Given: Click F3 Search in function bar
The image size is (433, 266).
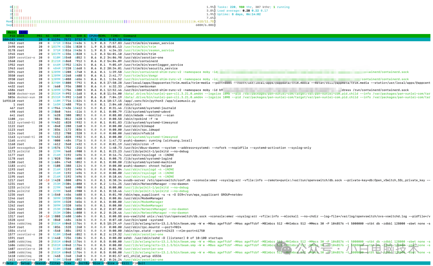Looking at the screenshot, I should (x=38, y=263).
